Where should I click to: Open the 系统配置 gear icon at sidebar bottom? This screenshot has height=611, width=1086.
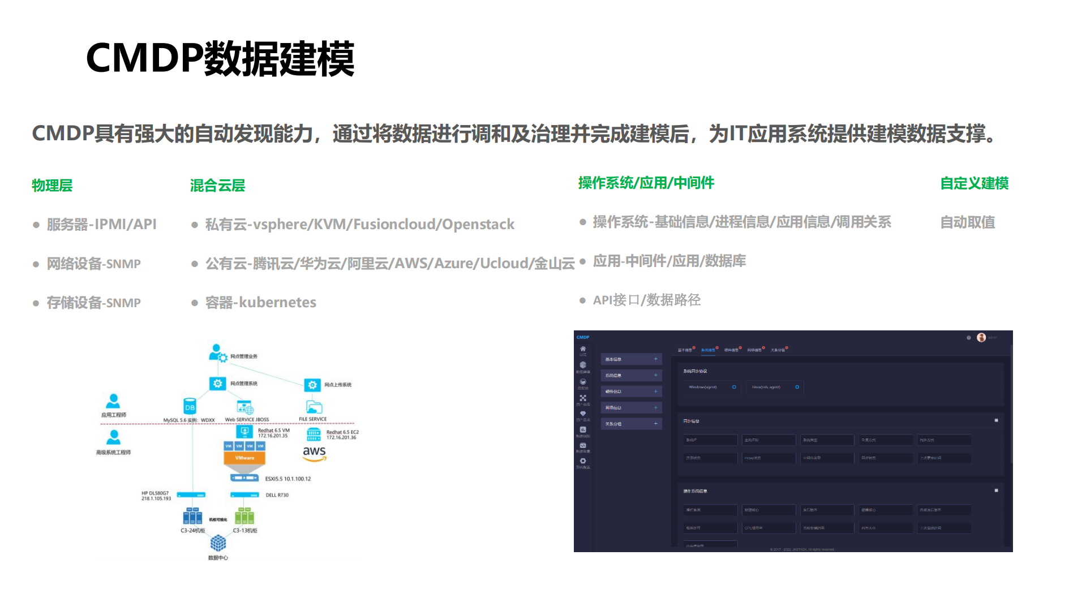point(583,460)
